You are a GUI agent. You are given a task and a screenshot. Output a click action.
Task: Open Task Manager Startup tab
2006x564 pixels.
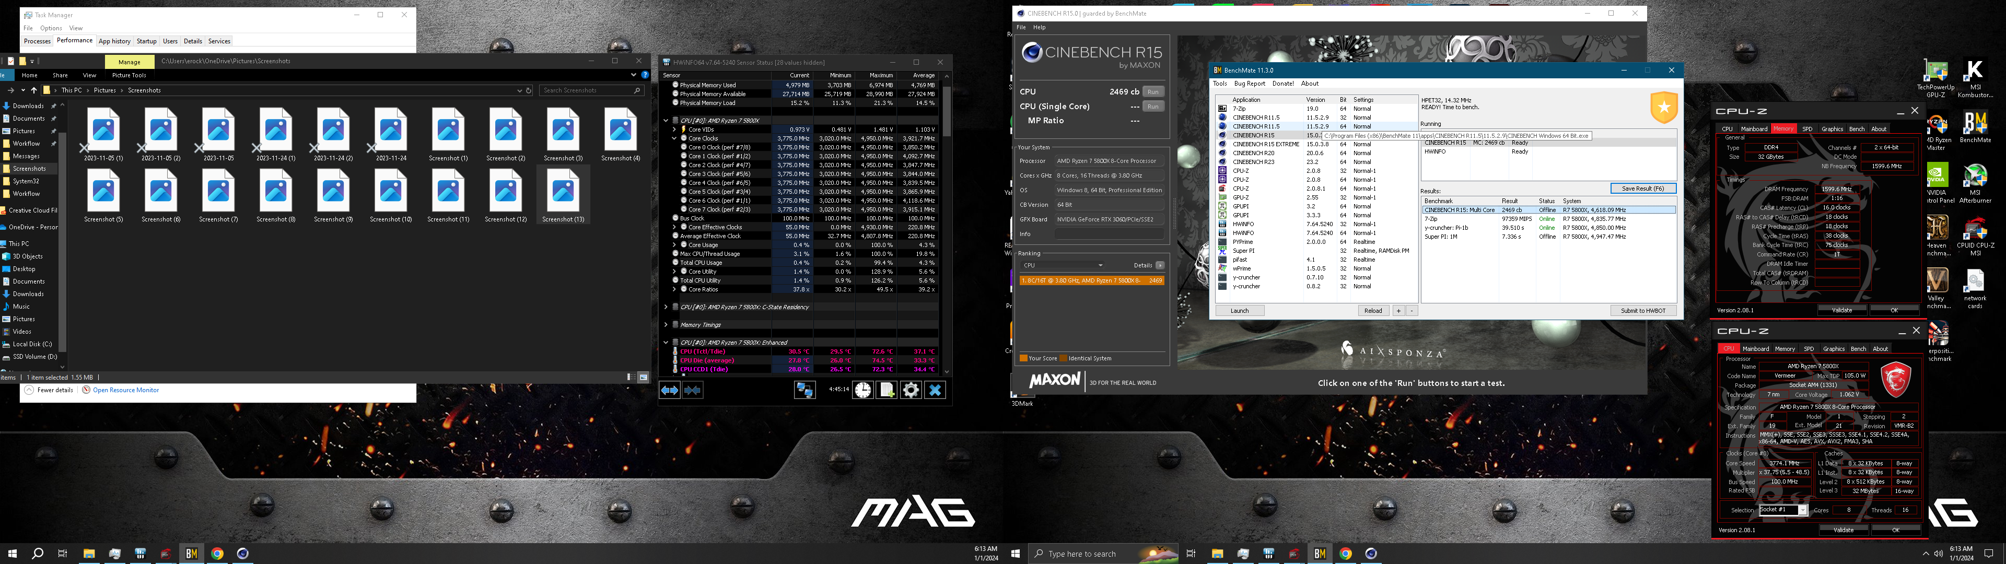146,41
